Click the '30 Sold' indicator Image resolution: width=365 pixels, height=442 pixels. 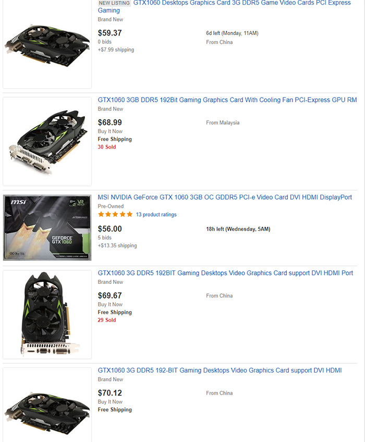[105, 147]
